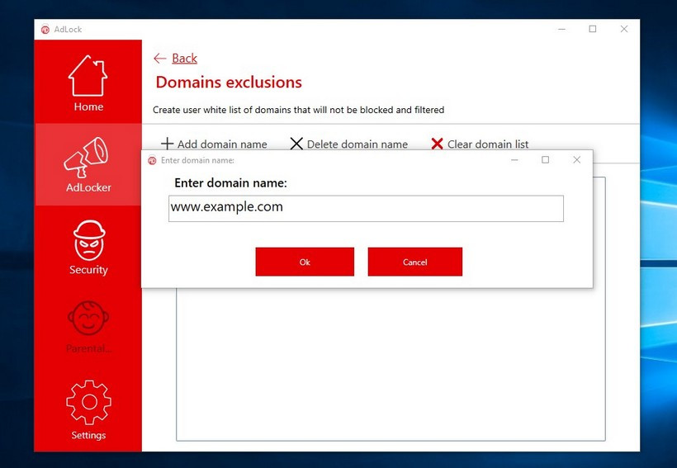Viewport: 677px width, 468px height.
Task: Open the Security masked face icon
Action: pos(89,240)
